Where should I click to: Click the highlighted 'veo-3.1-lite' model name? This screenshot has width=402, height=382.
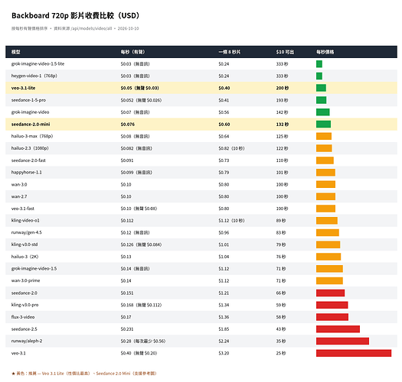(23, 88)
